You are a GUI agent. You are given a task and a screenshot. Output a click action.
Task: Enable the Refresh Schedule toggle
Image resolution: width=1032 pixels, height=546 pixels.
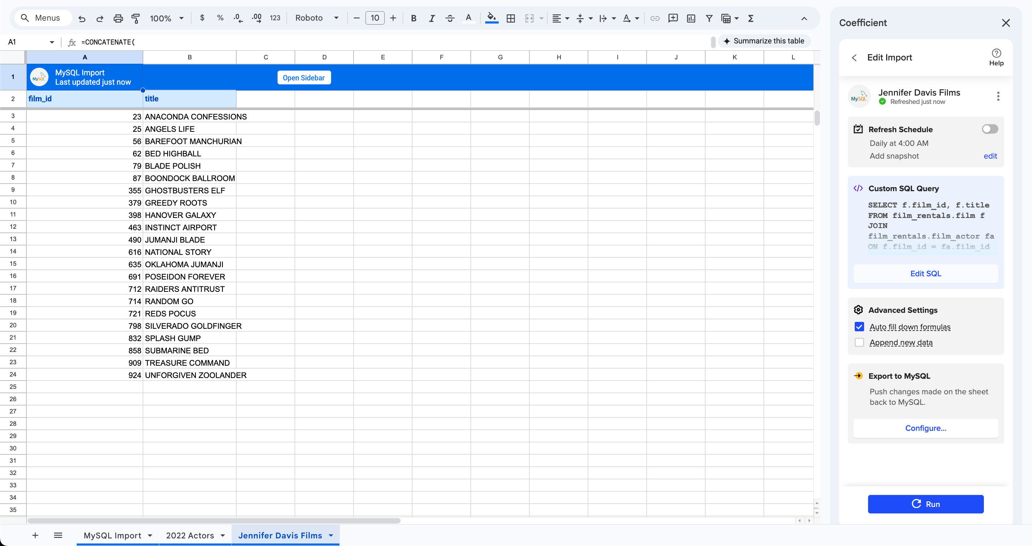(x=990, y=129)
